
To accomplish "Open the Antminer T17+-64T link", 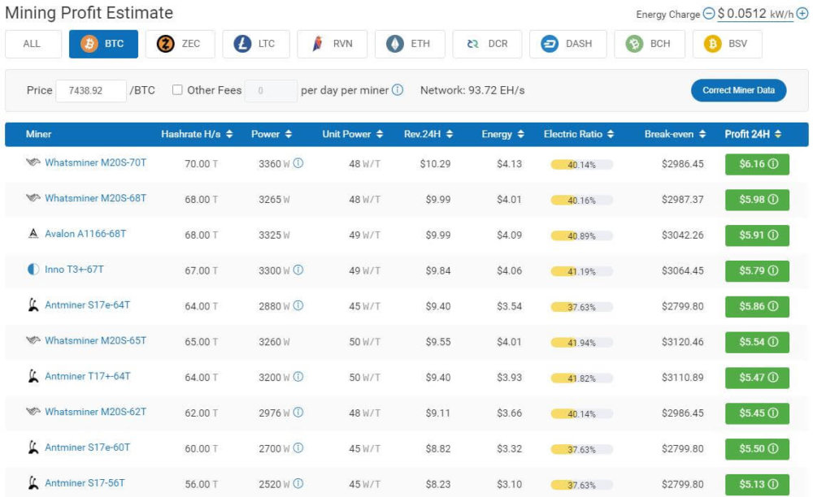I will [88, 376].
